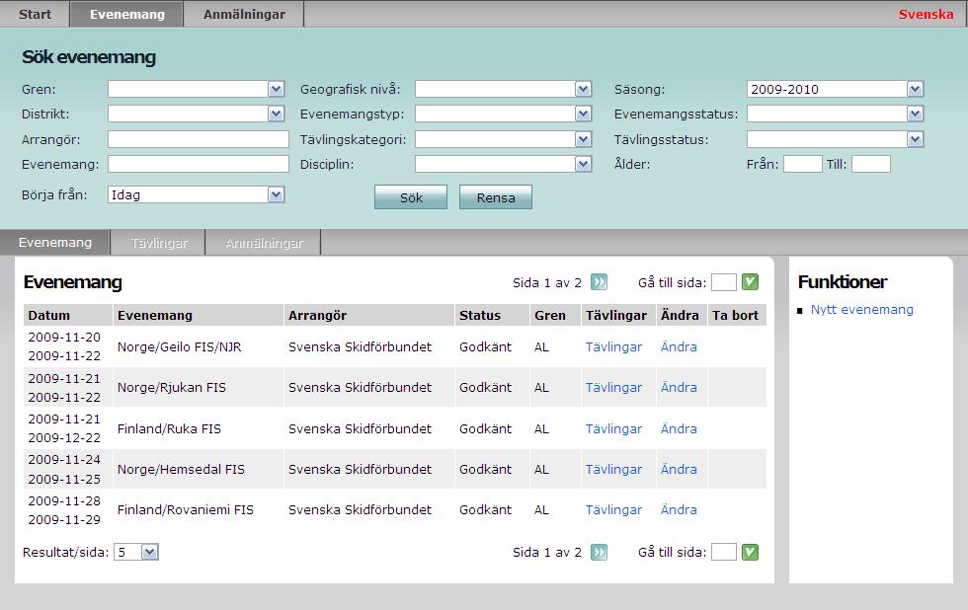Click the Ålder Till input field

[871, 164]
